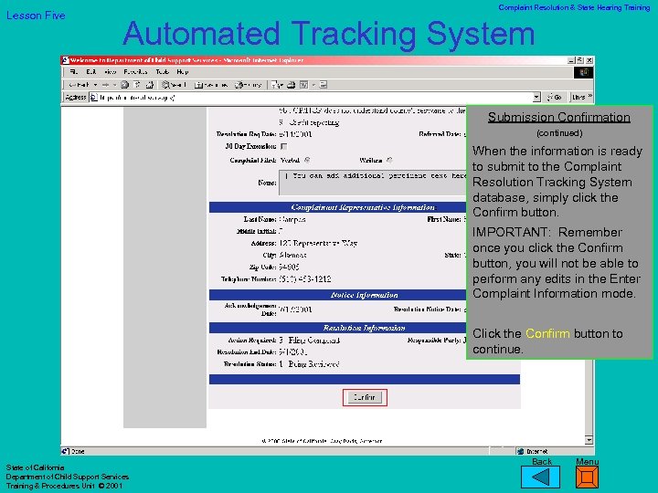Toggle the 30 Day Extension checkbox
The width and height of the screenshot is (658, 493).
coord(284,146)
